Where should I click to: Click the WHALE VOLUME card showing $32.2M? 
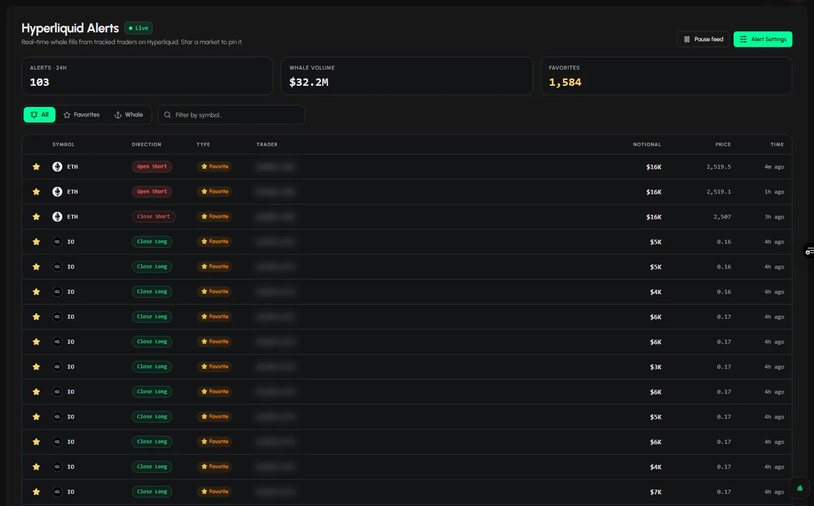click(406, 76)
